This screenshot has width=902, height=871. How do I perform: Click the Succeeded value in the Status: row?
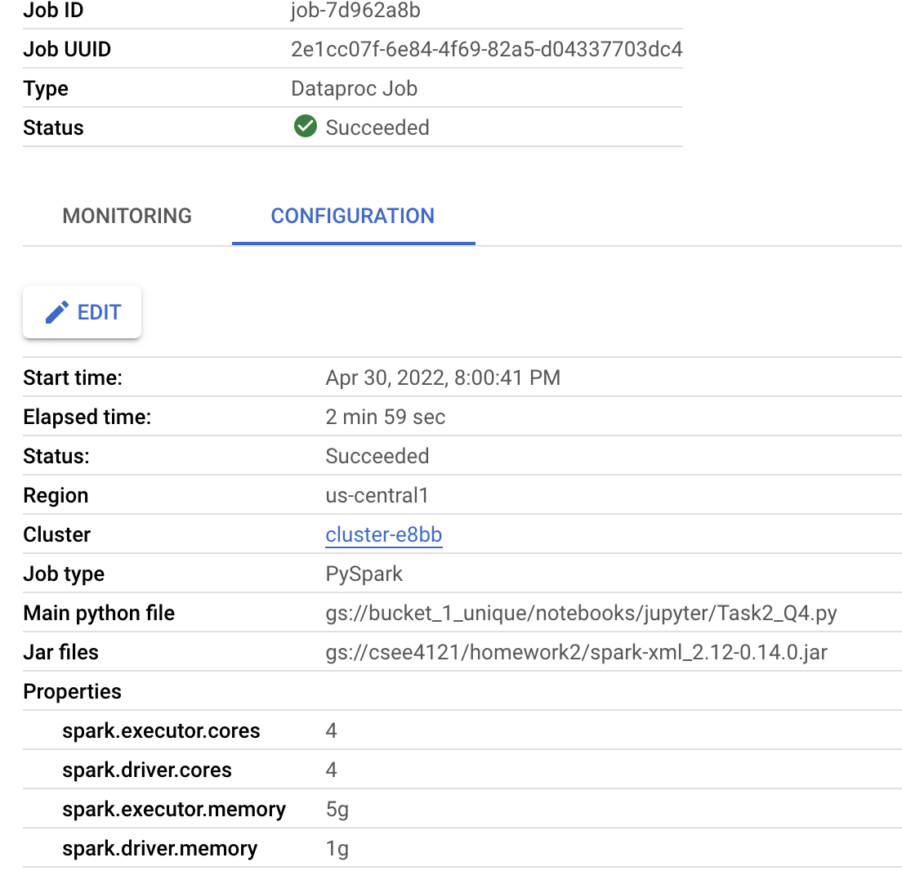(377, 456)
